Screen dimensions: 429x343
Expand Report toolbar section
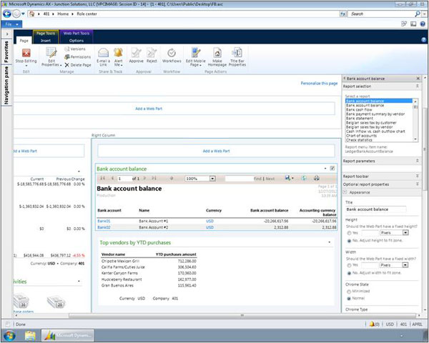(x=418, y=176)
